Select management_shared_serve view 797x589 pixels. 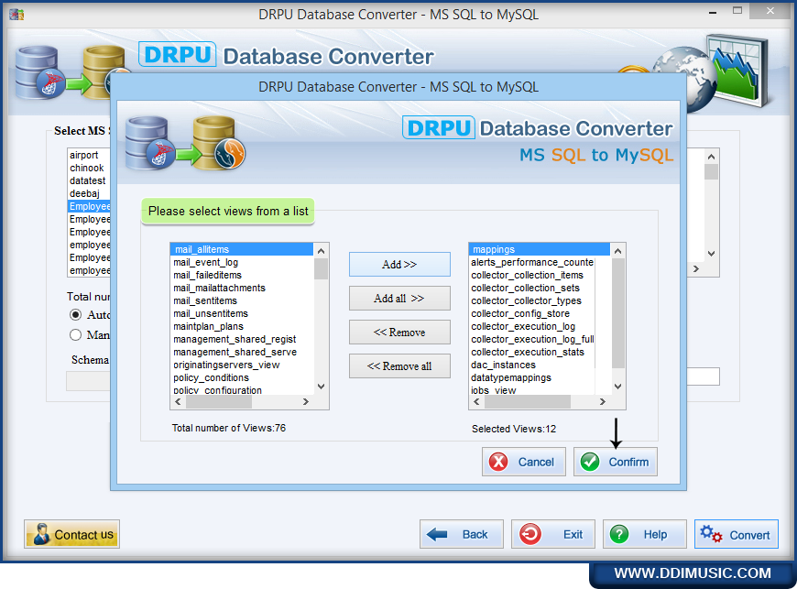tap(242, 352)
